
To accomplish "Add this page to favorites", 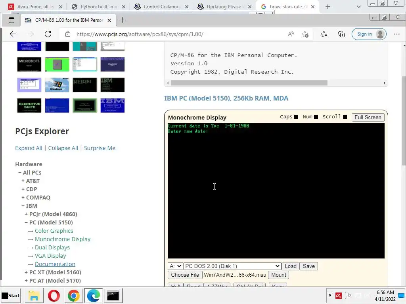I will coord(305,34).
